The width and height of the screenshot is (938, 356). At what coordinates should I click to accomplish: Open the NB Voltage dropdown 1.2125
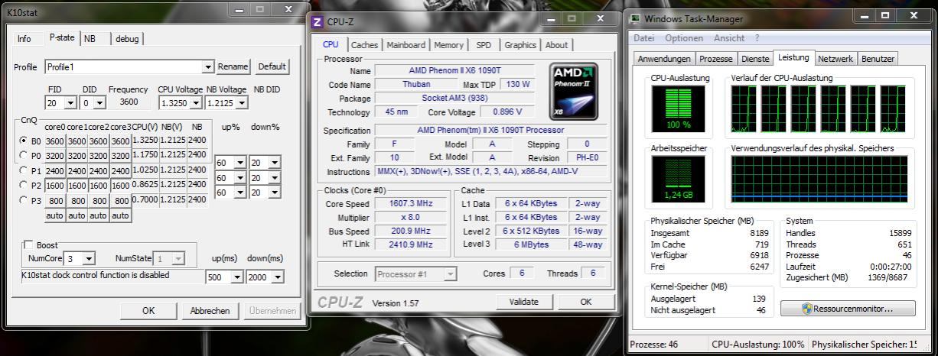pos(242,102)
